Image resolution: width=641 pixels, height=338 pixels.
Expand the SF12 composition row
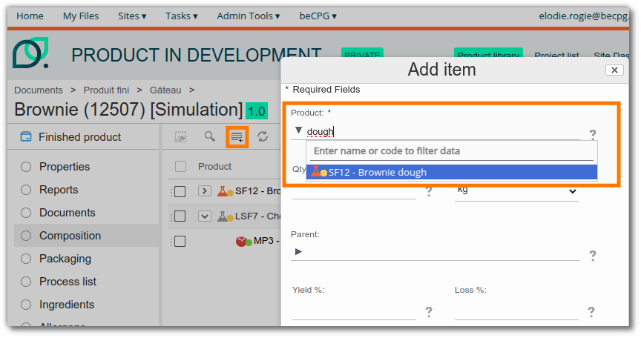(205, 191)
